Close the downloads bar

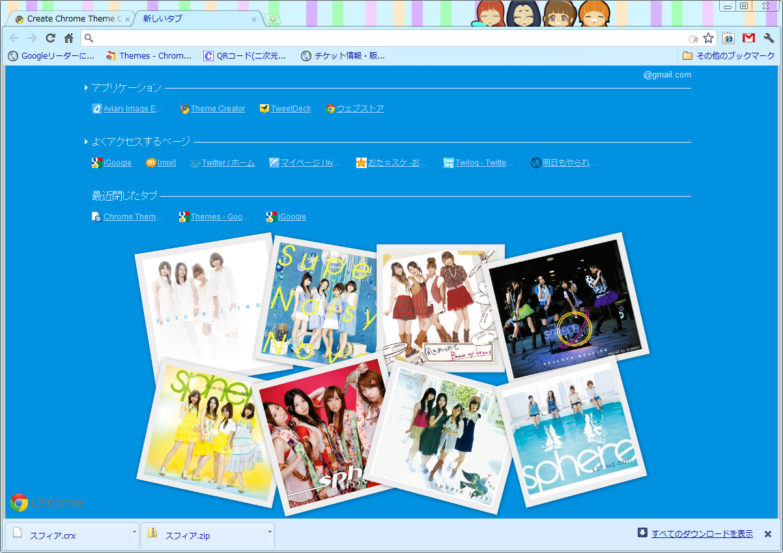[768, 534]
